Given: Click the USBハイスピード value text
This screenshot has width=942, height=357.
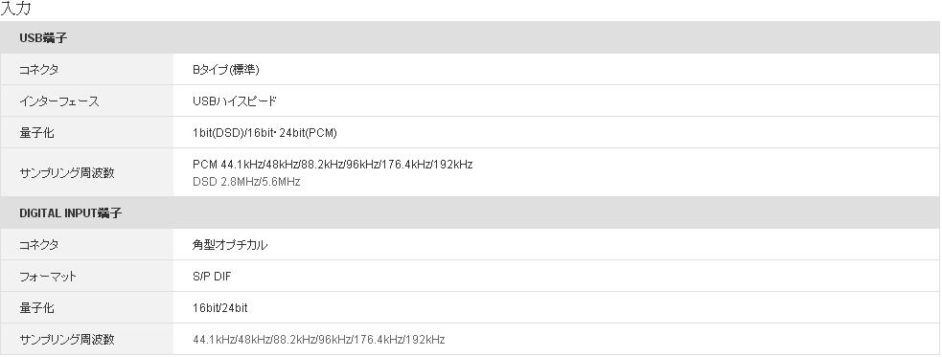Looking at the screenshot, I should coord(235,101).
